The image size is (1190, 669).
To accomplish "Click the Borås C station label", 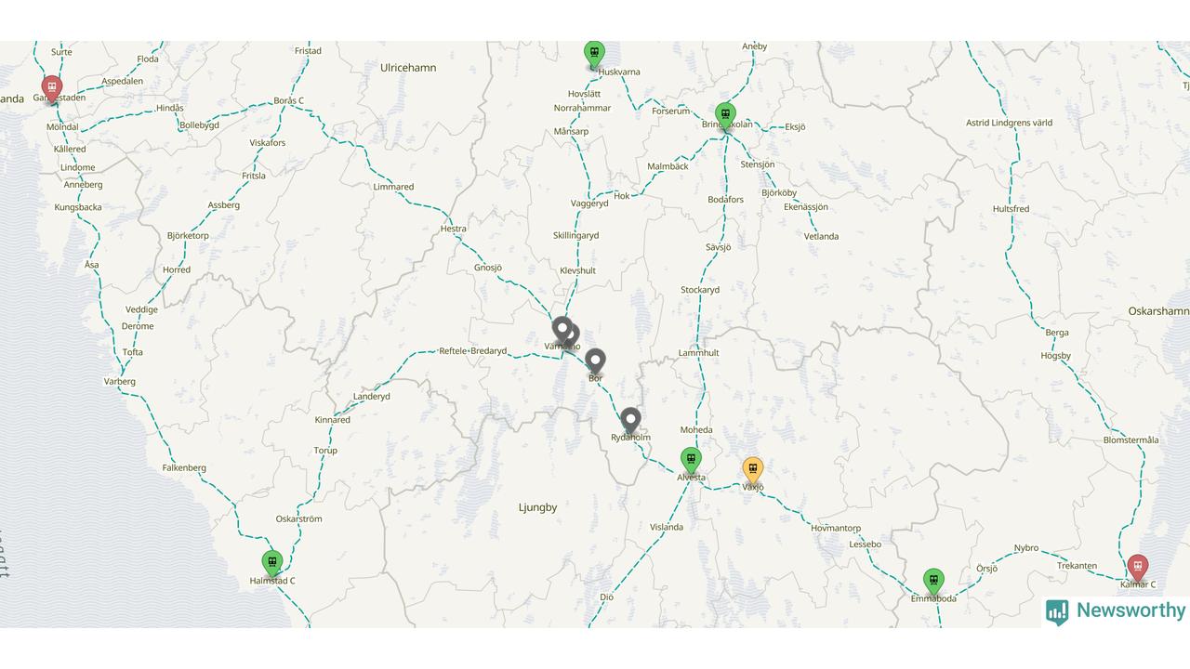I will (x=288, y=101).
